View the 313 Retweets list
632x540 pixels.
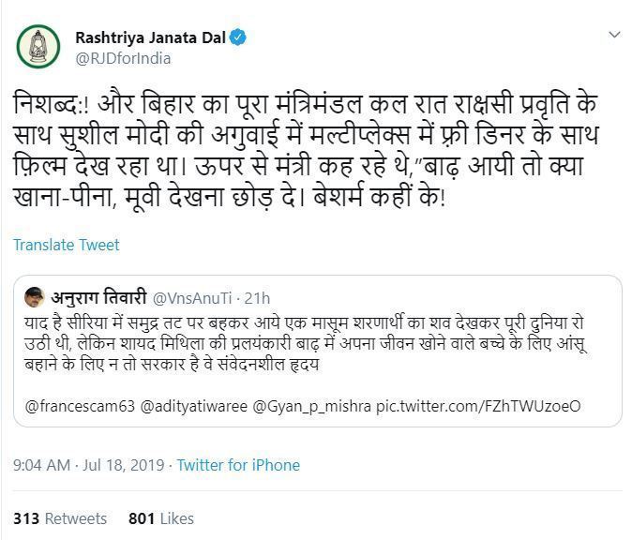pos(60,518)
